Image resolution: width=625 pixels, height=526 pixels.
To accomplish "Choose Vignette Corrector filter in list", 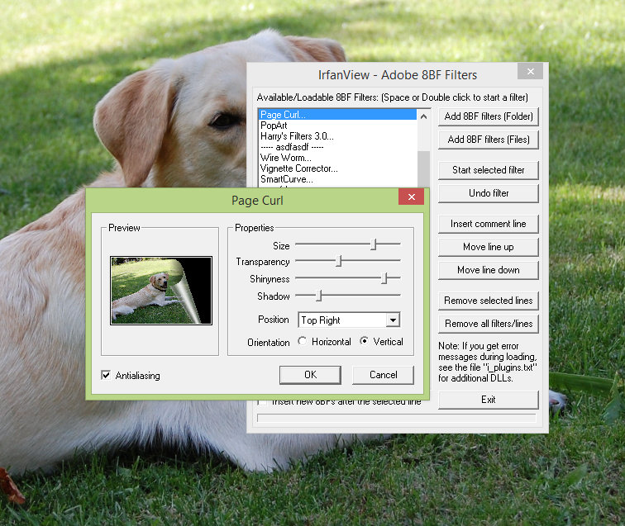I will (x=298, y=168).
